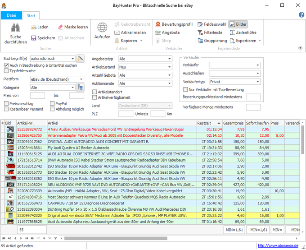This screenshot has width=306, height=250.
Task: Sort by Restzeit column header
Action: pyautogui.click(x=209, y=123)
